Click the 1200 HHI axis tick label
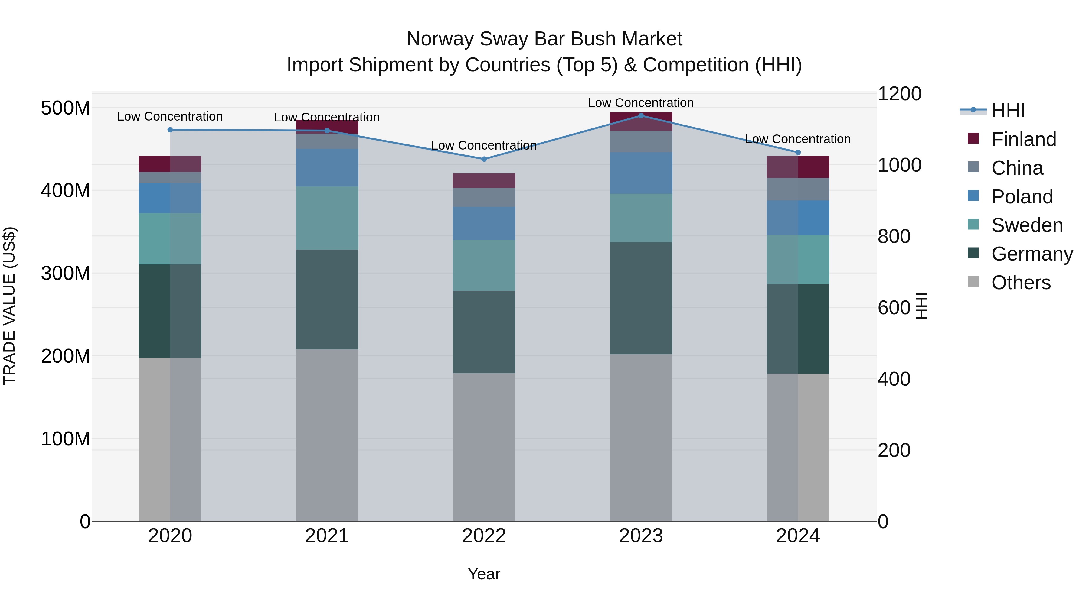 click(x=900, y=94)
